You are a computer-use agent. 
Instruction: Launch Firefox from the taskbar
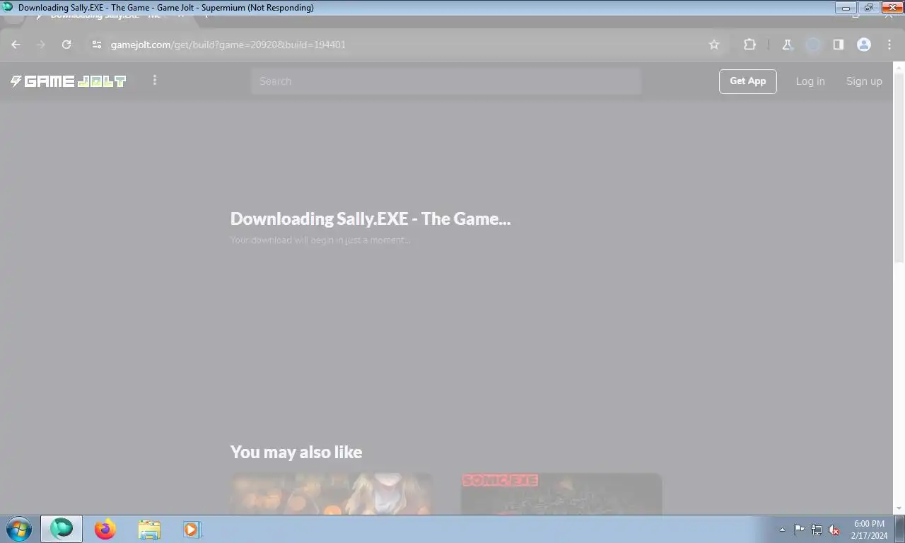[105, 529]
